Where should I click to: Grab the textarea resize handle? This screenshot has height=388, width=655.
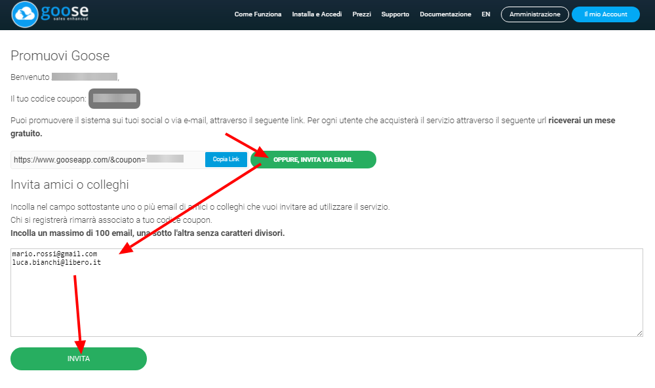(x=639, y=333)
